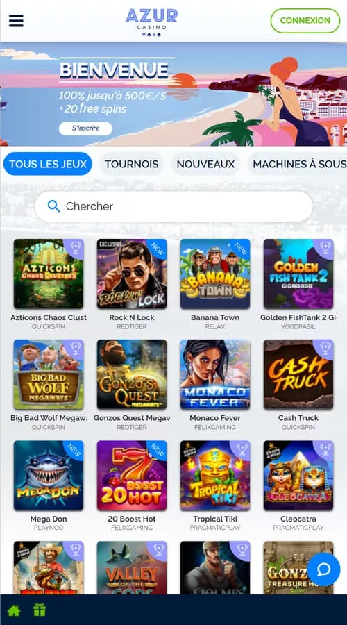Go to home via green house icon

pos(14,610)
